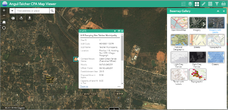Open the Filter widget
The height and width of the screenshot is (110, 228).
click(217, 4)
